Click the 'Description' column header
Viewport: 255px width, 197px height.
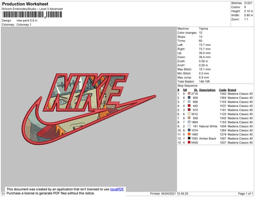[x=207, y=90]
